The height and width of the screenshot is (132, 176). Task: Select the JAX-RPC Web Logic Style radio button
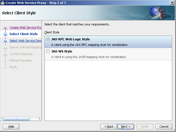click(48, 39)
